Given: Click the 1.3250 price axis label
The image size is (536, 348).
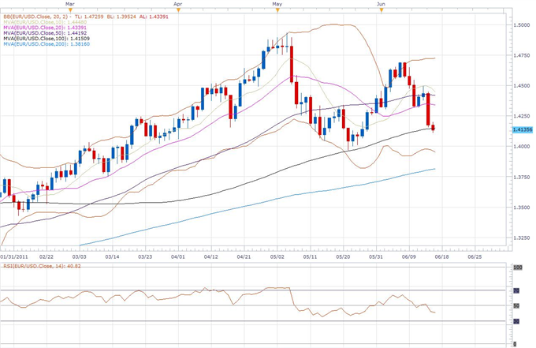Looking at the screenshot, I should point(520,238).
